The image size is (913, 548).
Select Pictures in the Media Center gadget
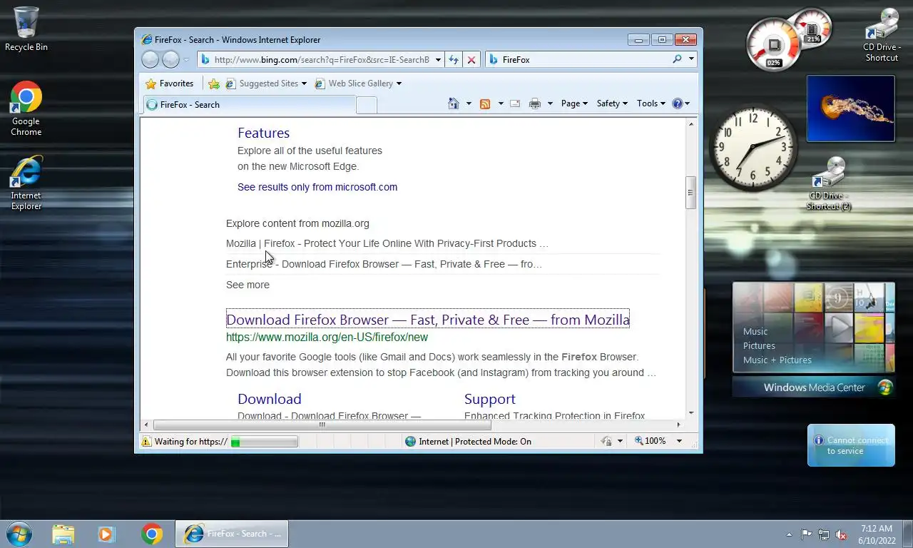click(759, 345)
